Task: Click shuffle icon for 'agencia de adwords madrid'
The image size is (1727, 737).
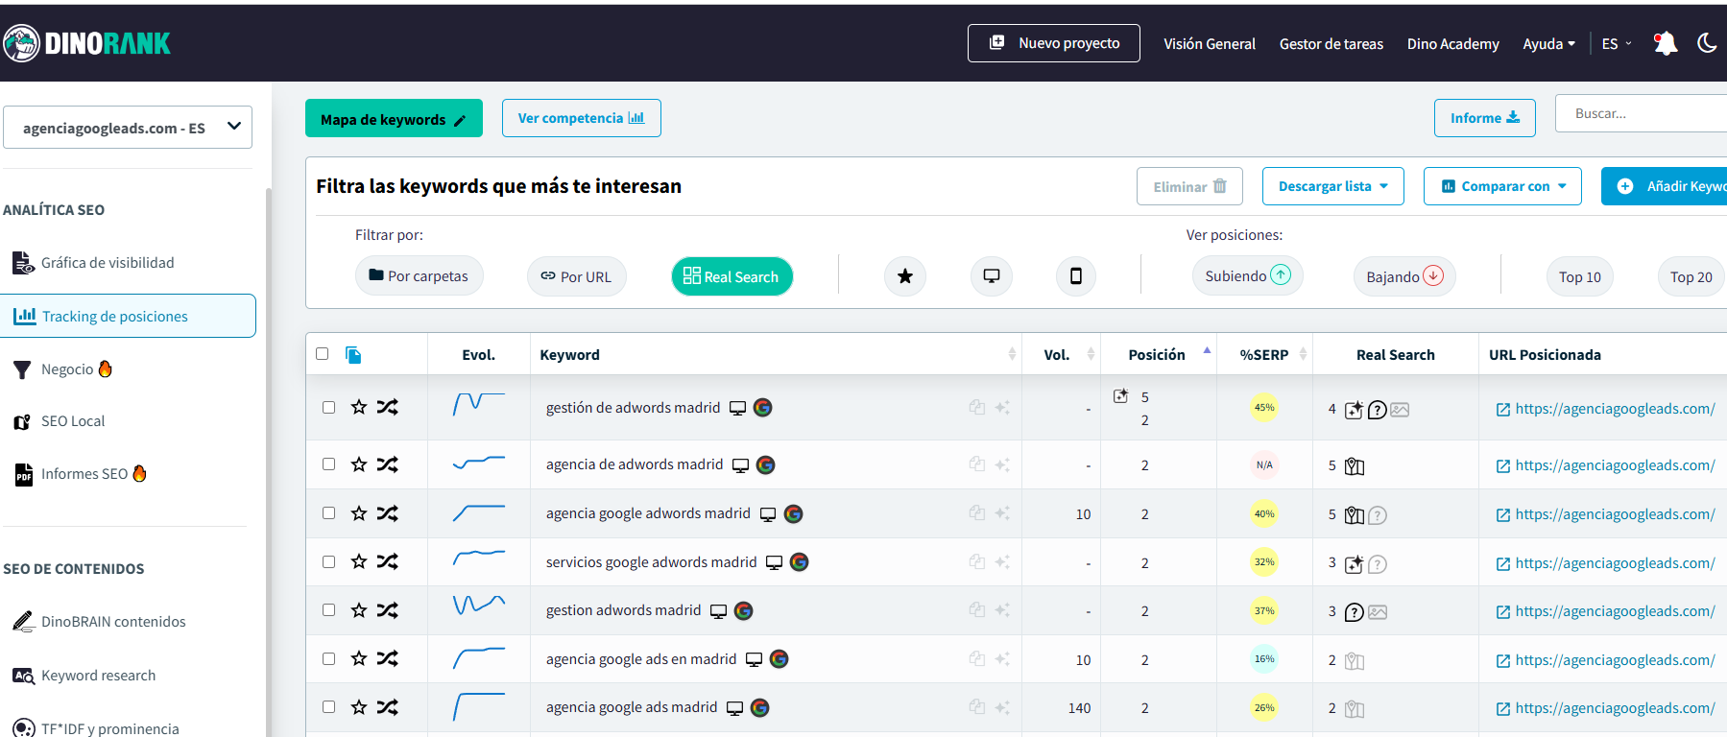Action: pyautogui.click(x=387, y=464)
